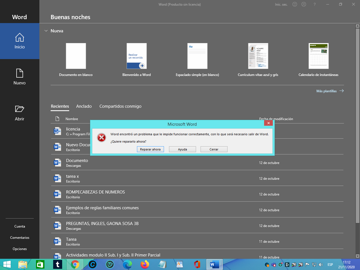
Task: Click the Ayuda button in dialog
Action: pyautogui.click(x=183, y=149)
